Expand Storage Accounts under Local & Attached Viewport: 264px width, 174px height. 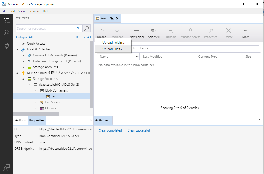[23, 67]
